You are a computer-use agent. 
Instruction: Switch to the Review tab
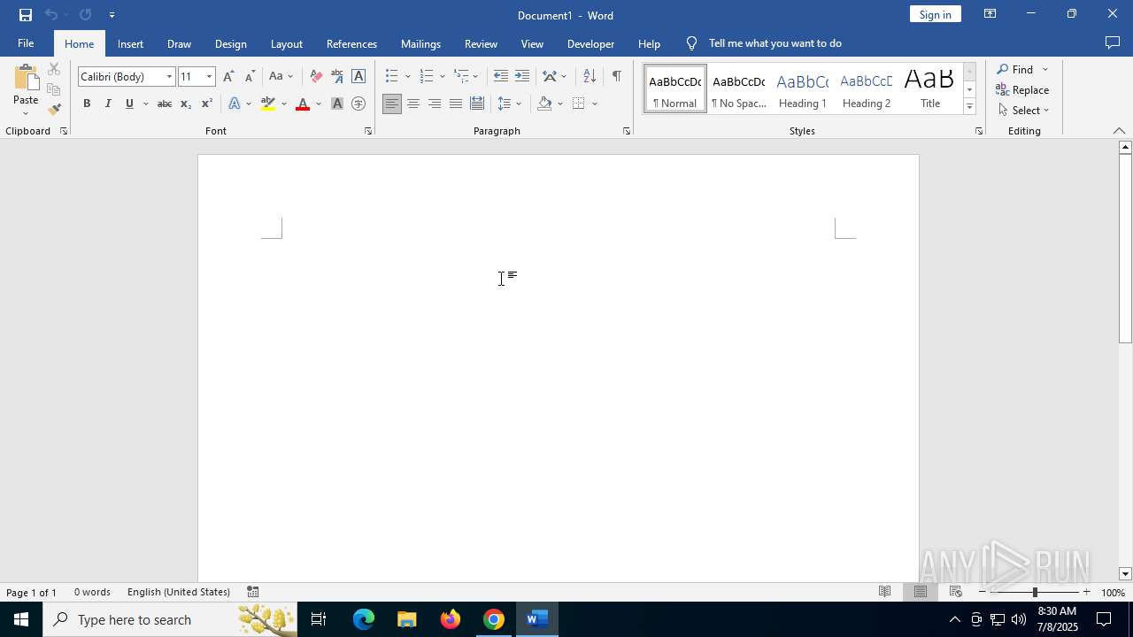point(481,43)
